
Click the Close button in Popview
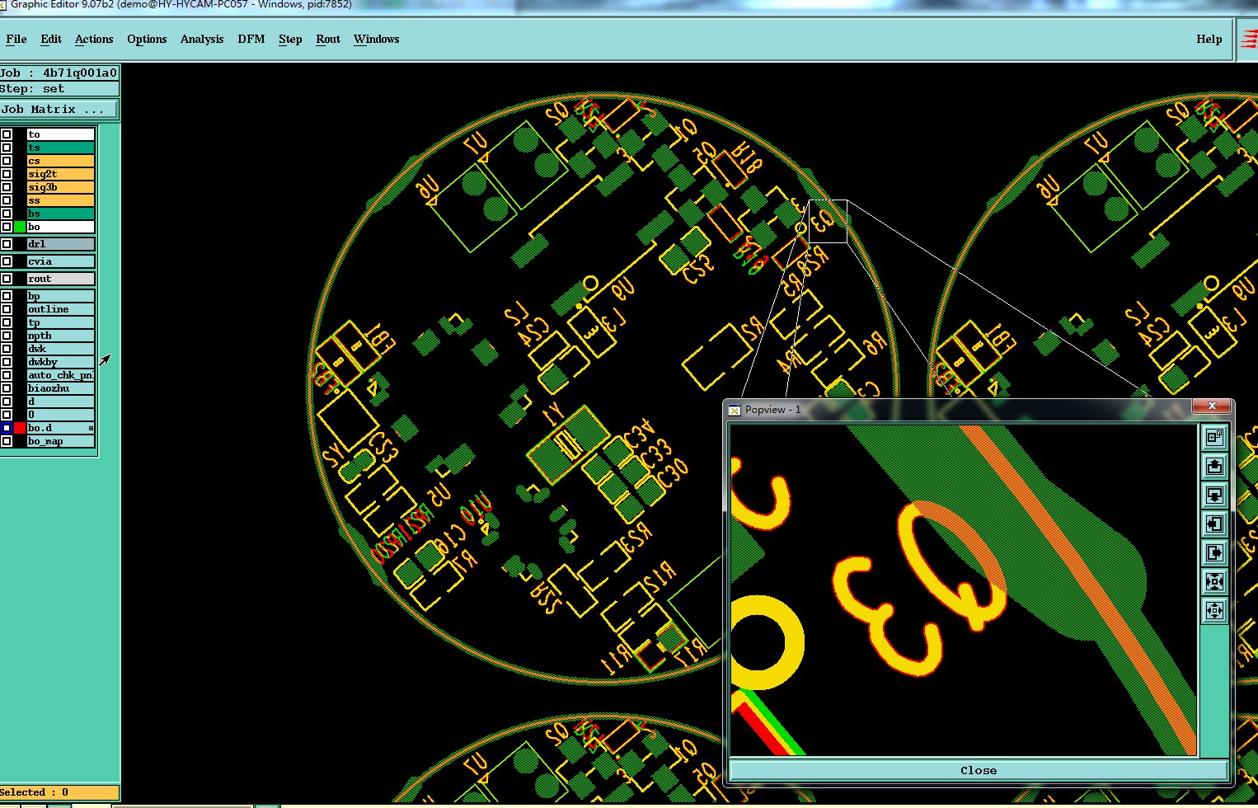click(979, 770)
